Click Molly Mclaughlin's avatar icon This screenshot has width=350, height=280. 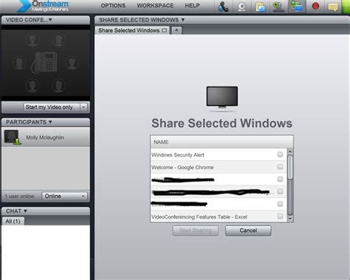click(x=13, y=137)
